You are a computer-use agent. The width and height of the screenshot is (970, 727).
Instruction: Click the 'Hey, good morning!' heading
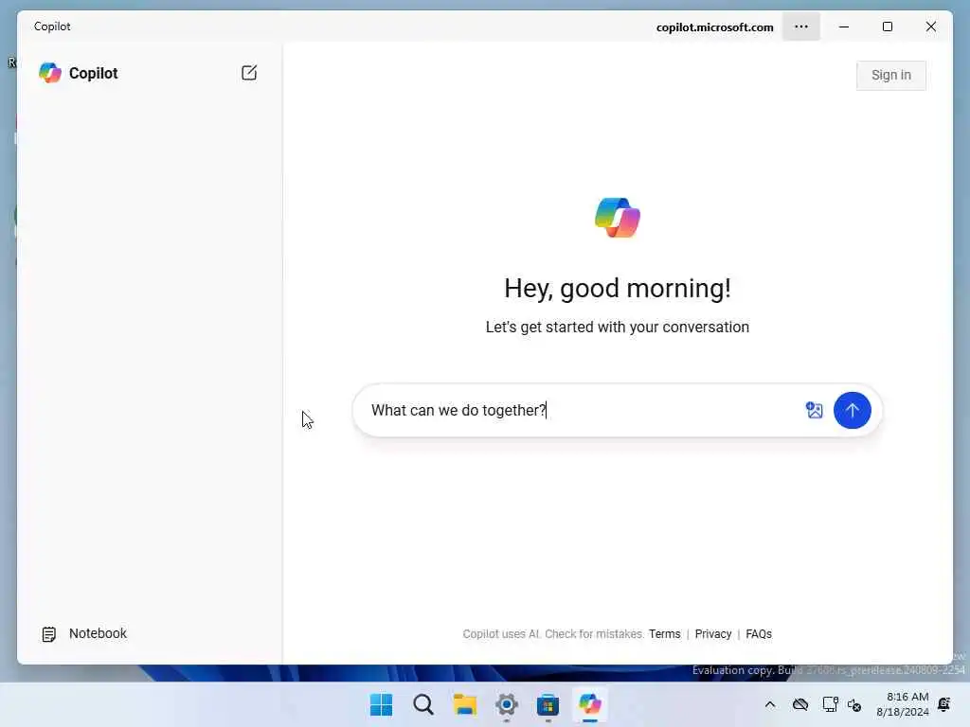pos(618,288)
